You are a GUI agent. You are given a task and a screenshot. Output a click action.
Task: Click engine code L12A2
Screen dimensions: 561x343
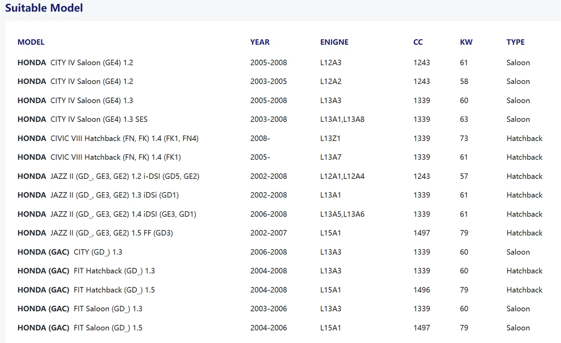click(x=331, y=81)
